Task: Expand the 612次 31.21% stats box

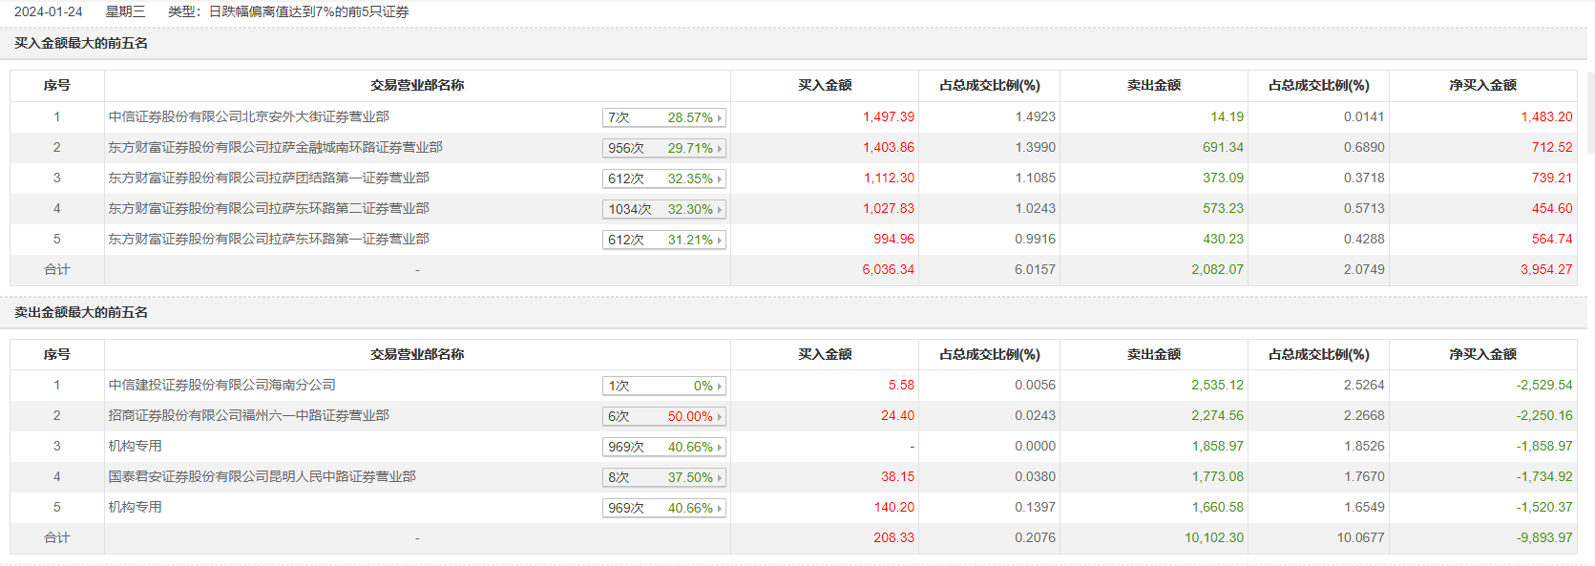Action: click(x=663, y=240)
